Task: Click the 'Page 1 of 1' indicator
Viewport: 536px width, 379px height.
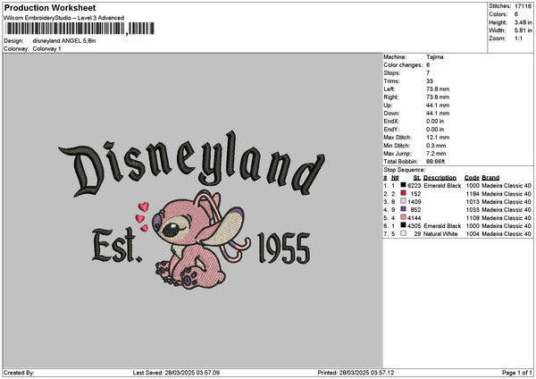Action: (x=517, y=373)
